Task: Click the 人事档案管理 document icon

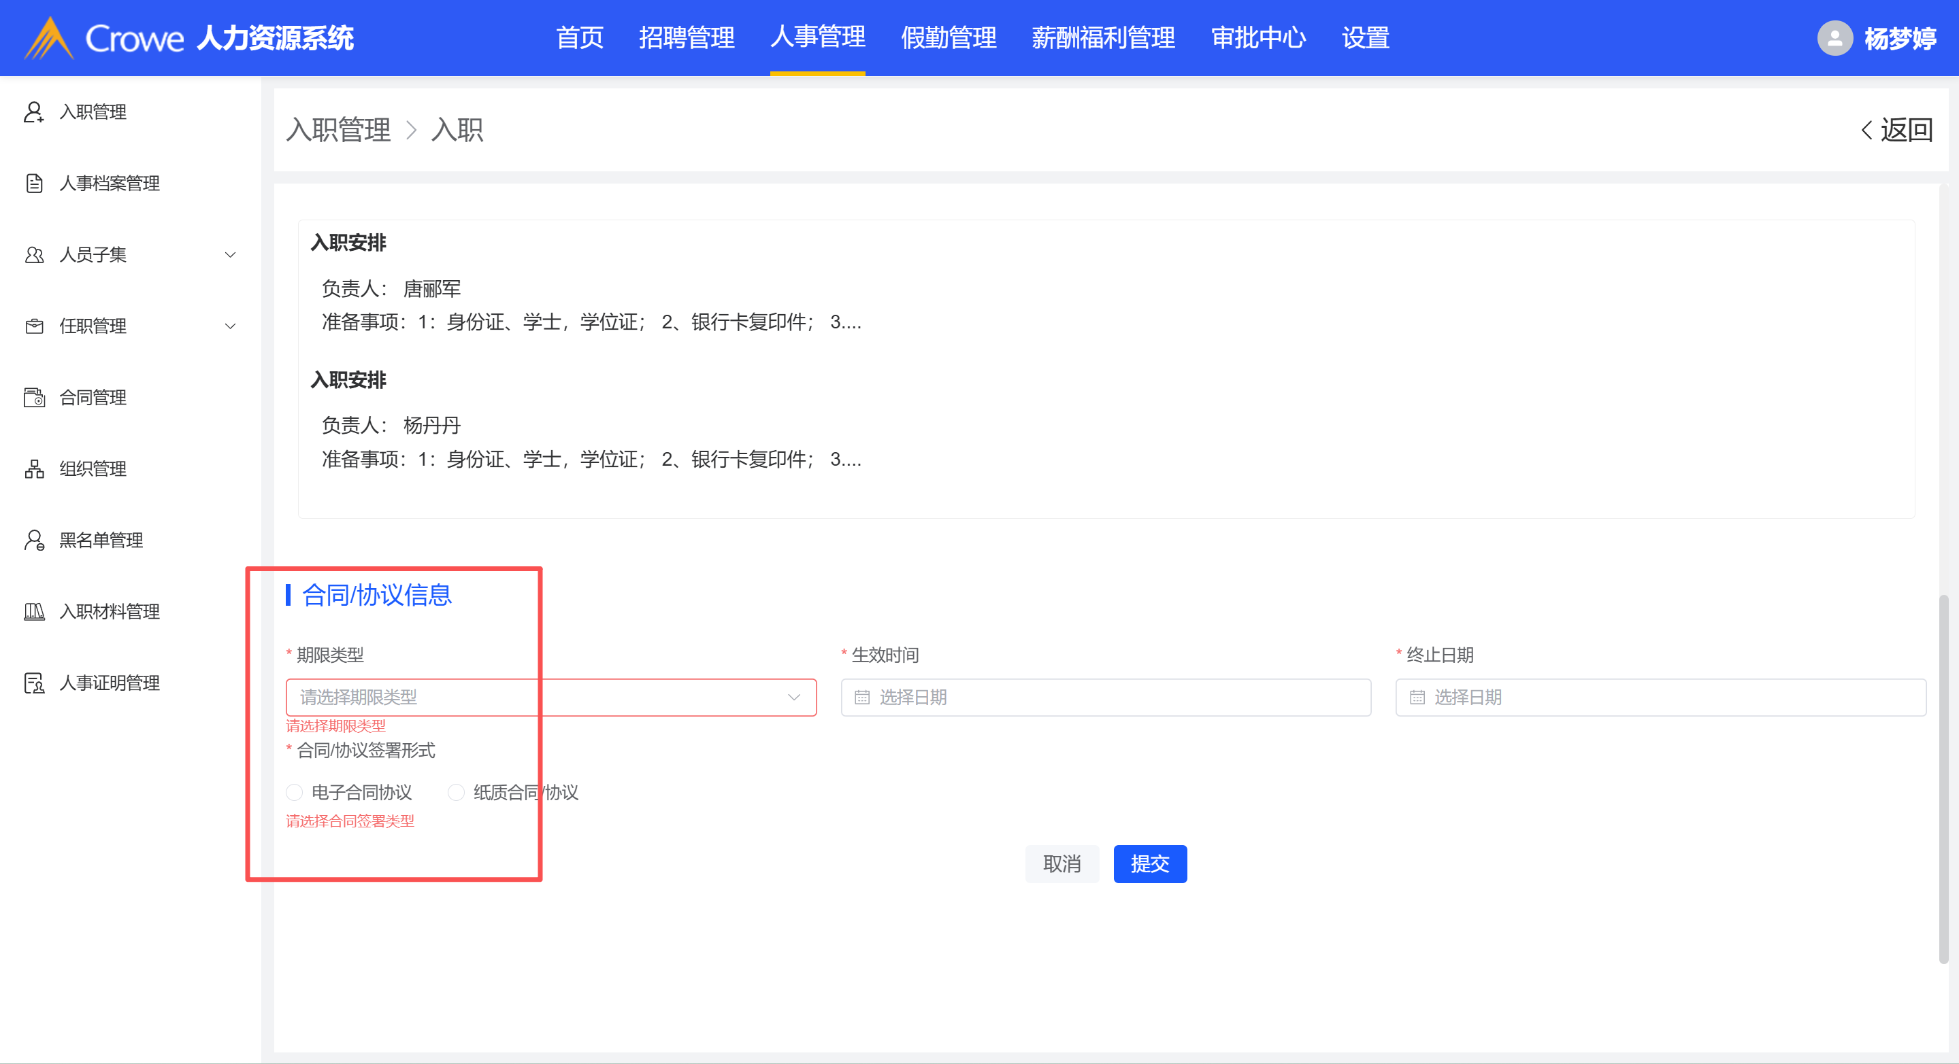Action: (x=33, y=183)
